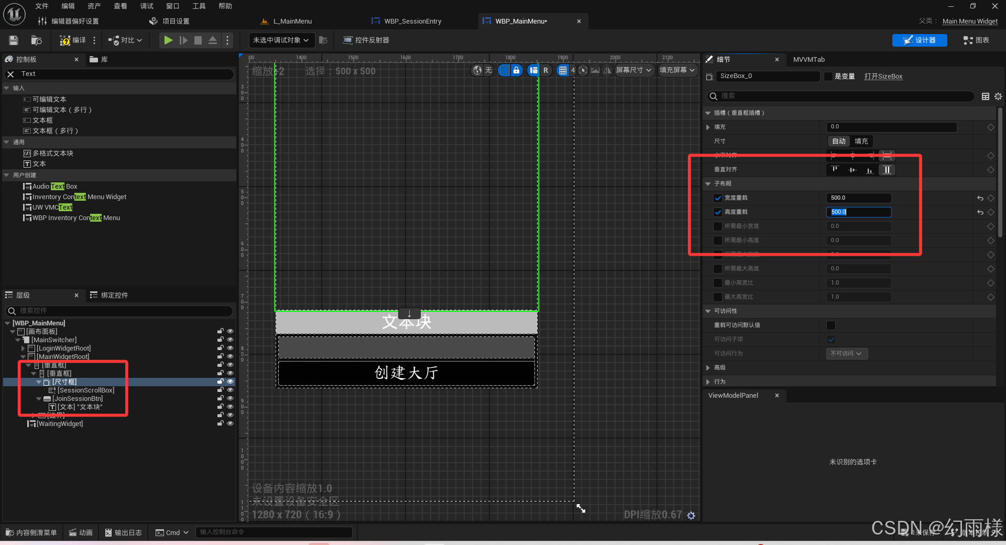Image resolution: width=1006 pixels, height=545 pixels.
Task: Select JoinSessionBtn in hierarchy tree
Action: click(x=77, y=399)
